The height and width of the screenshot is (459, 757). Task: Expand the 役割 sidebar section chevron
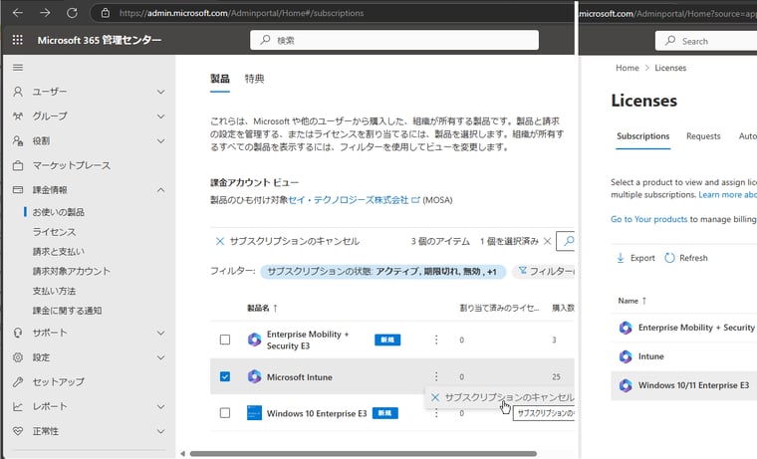pyautogui.click(x=160, y=141)
